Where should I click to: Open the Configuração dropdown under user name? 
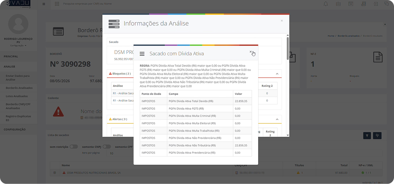coord(18,46)
